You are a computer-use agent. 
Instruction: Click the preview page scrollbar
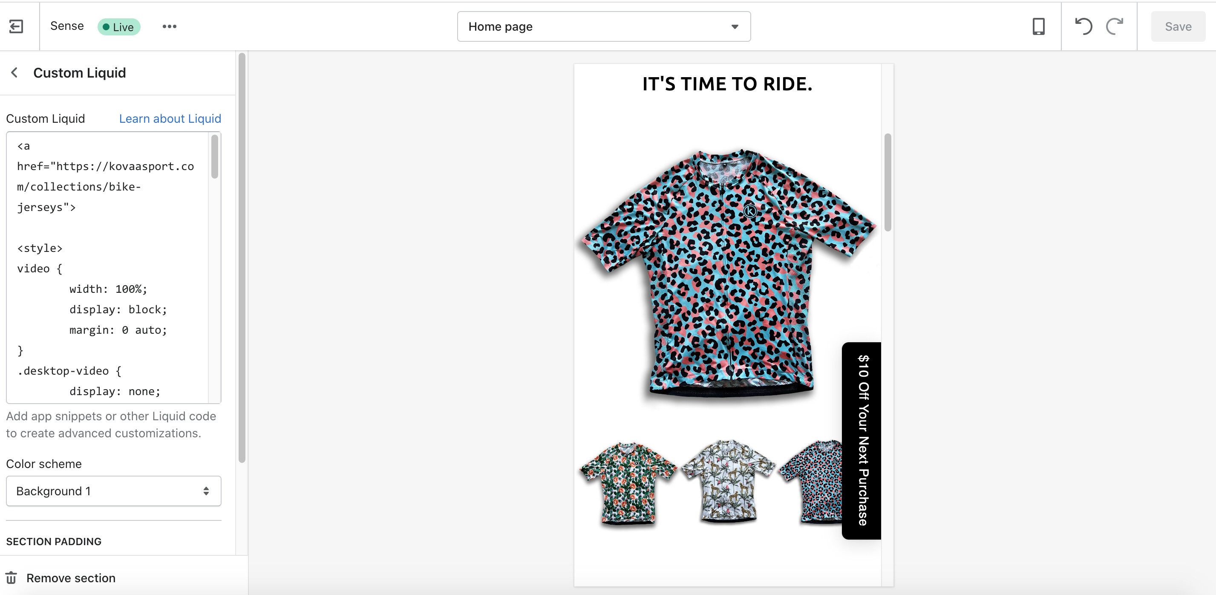(x=888, y=182)
